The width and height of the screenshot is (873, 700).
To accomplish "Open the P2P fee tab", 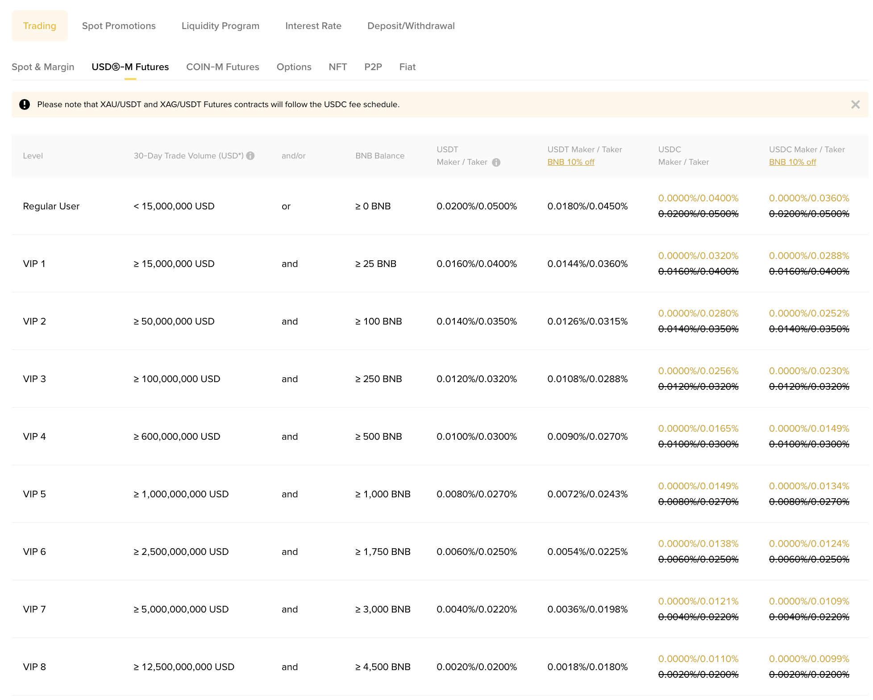I will (x=373, y=67).
